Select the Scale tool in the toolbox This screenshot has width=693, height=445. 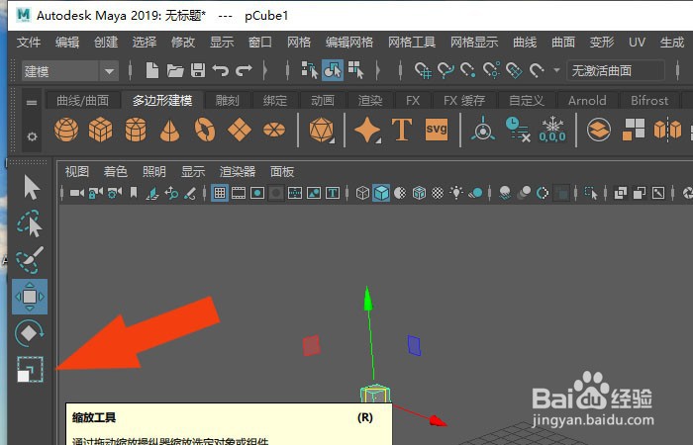click(30, 369)
